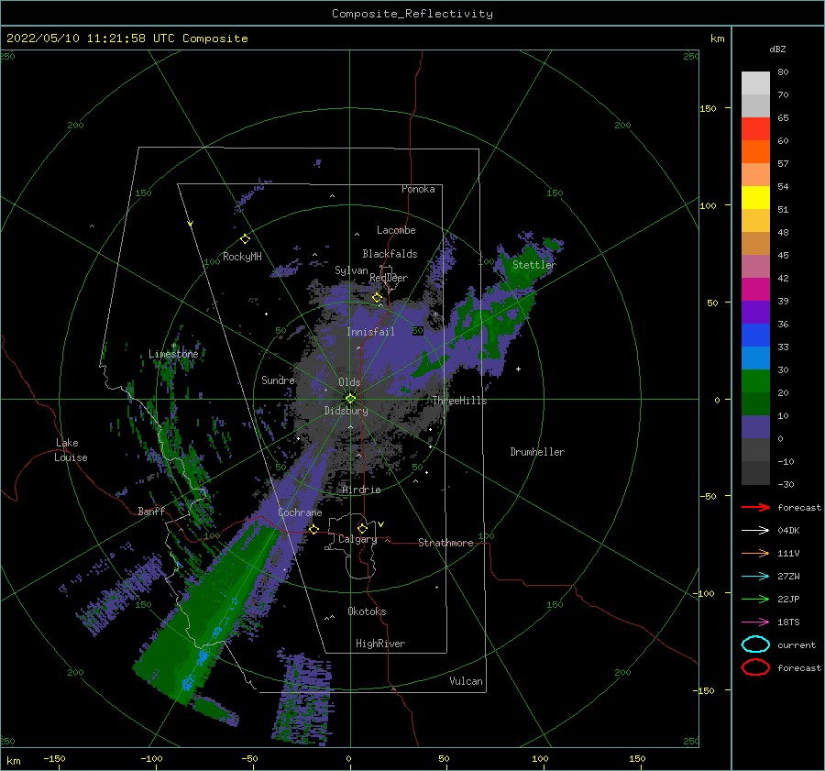Click the Composite_Reflectivity title
Screen dimensions: 825x771
[x=412, y=14]
